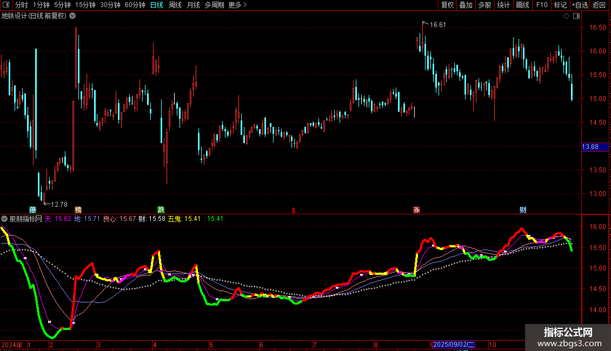Click the red $ marker icon
The width and height of the screenshot is (611, 351).
pos(294,211)
